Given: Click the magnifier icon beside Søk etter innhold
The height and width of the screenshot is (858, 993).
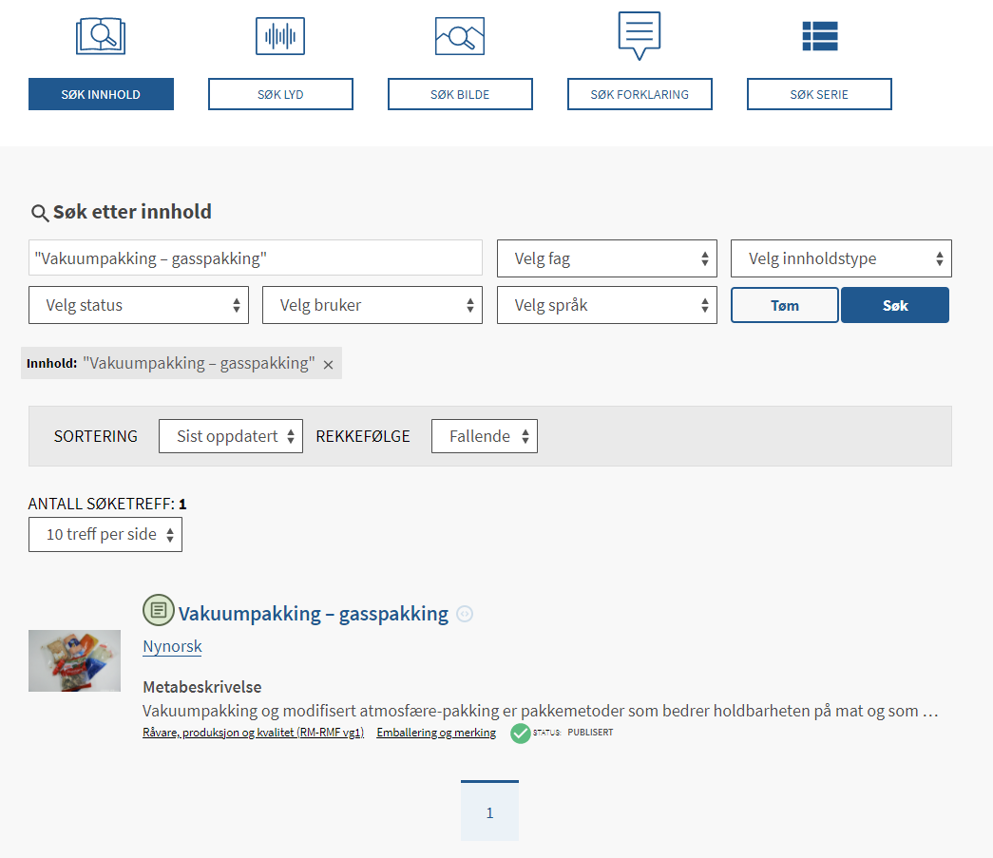Looking at the screenshot, I should 40,213.
